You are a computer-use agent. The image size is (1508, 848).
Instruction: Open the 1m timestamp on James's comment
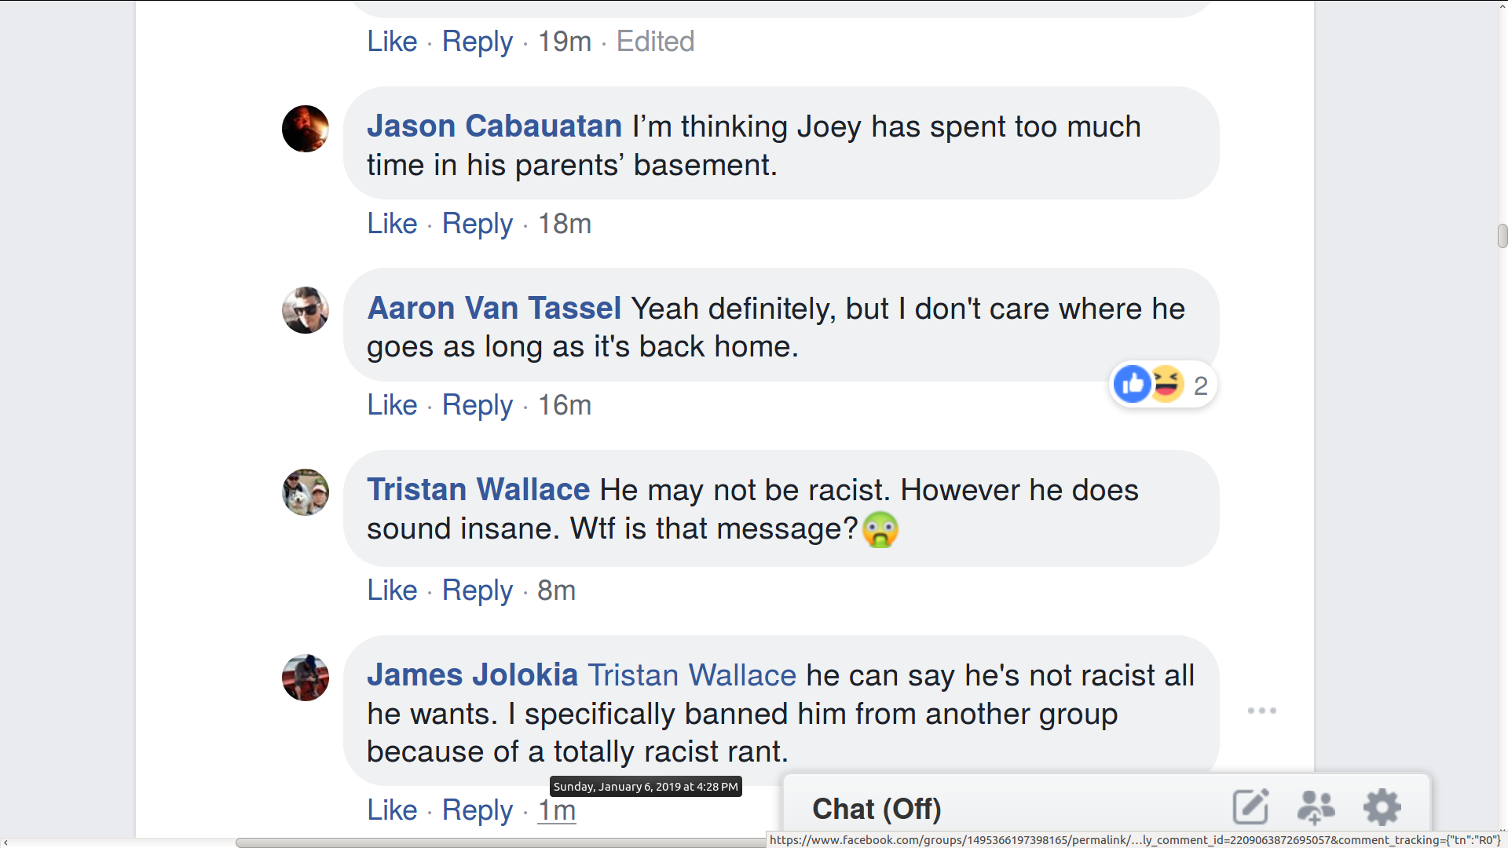click(x=556, y=810)
